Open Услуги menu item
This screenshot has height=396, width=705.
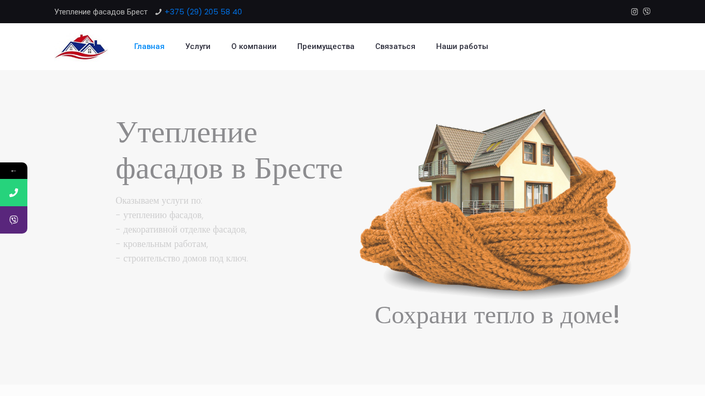point(198,46)
